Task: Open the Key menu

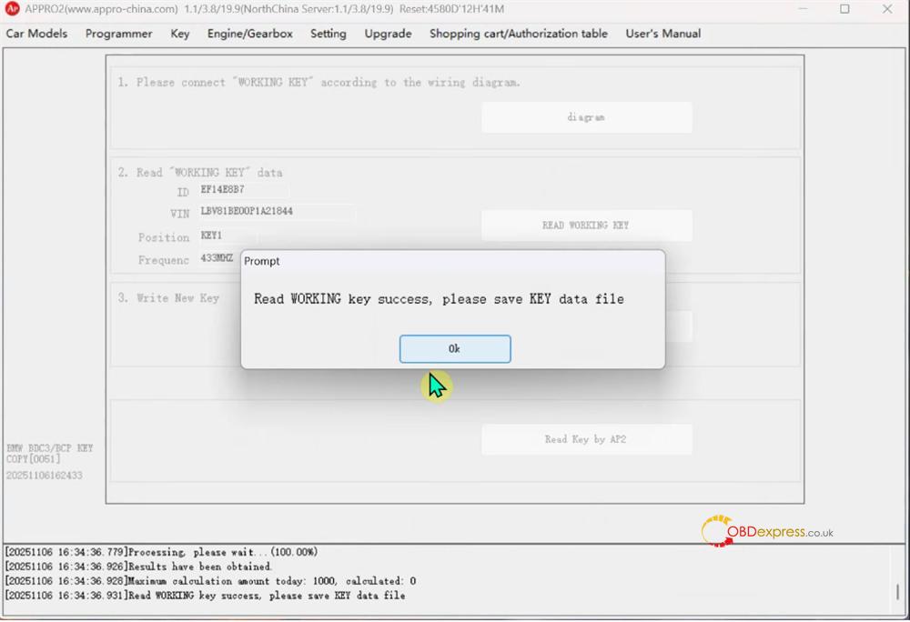Action: 179,34
